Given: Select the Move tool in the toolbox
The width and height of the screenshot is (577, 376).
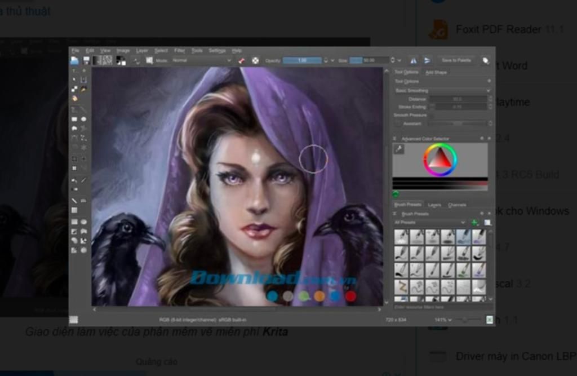Looking at the screenshot, I should coord(83,159).
